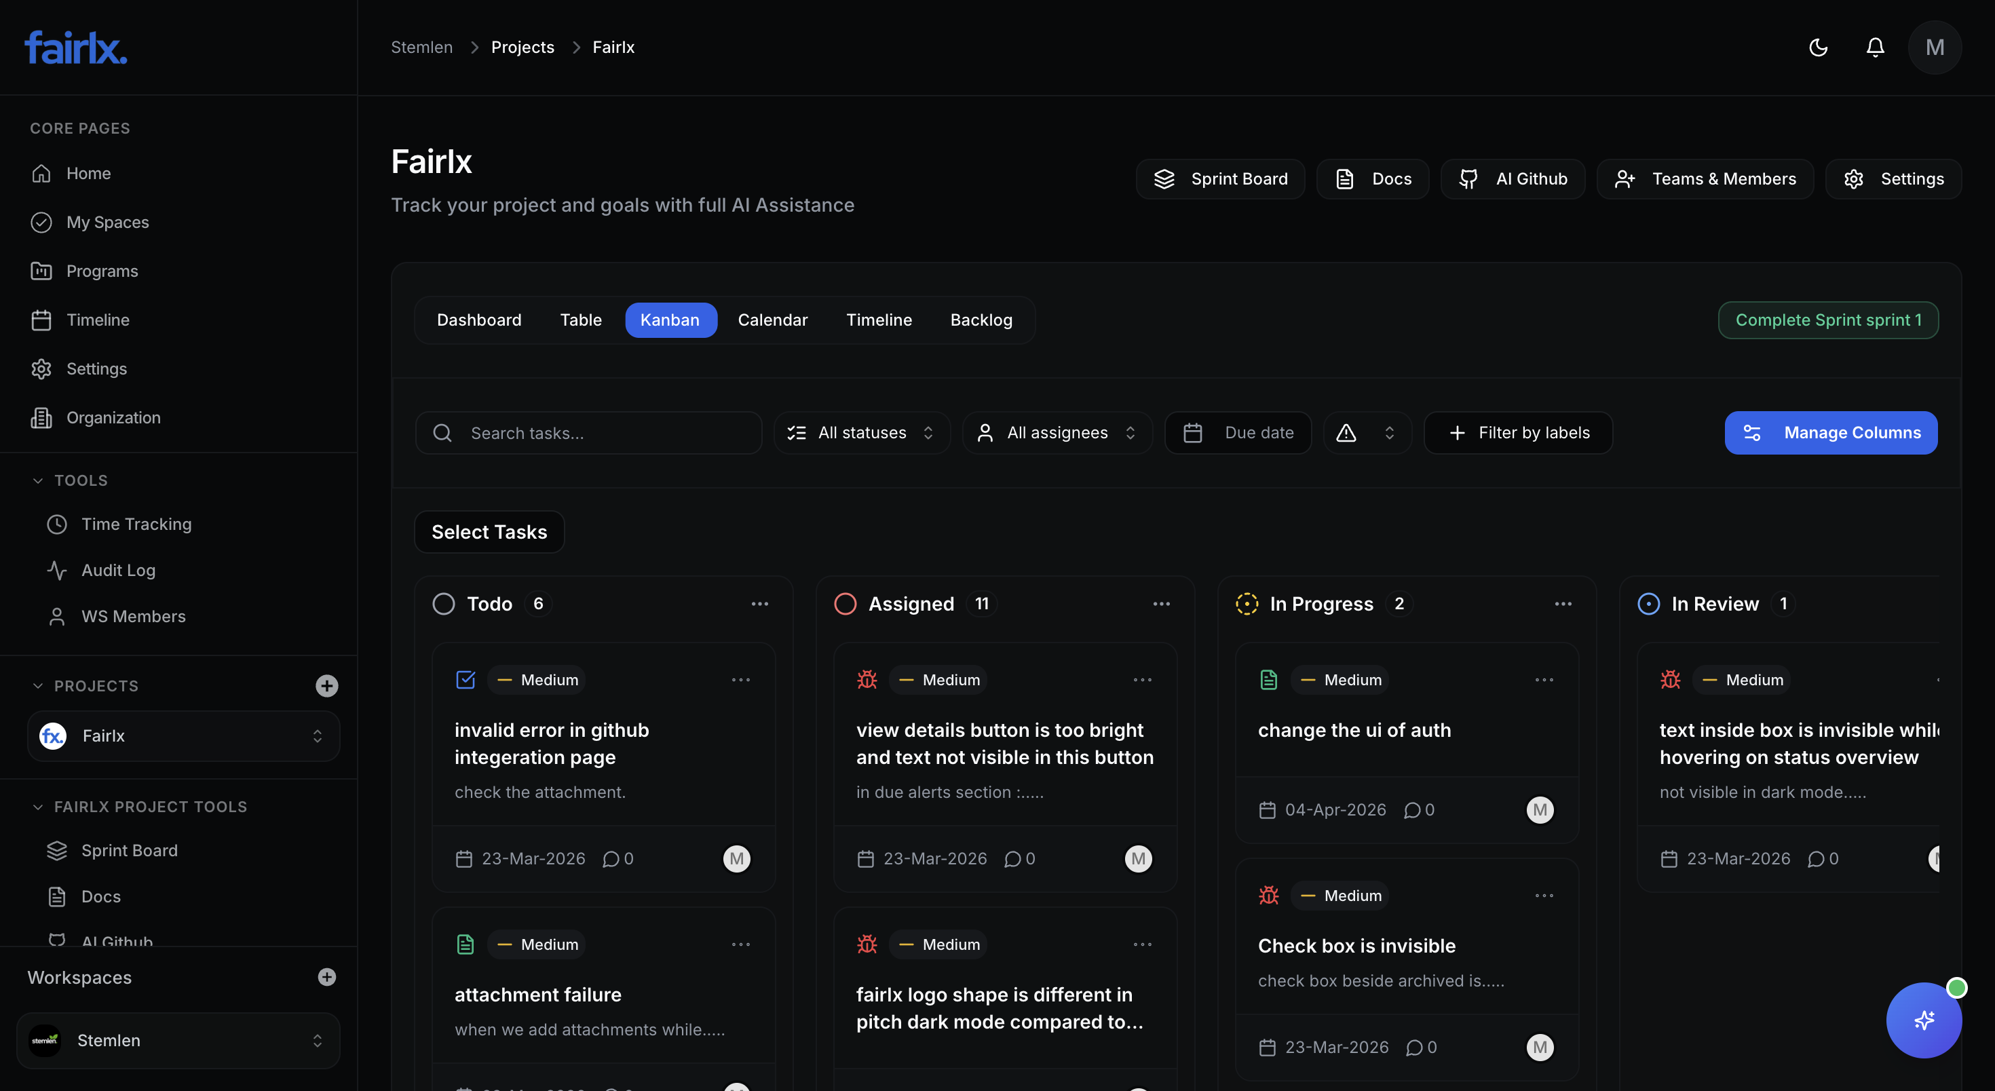
Task: Switch to the Dashboard tab
Action: coord(479,320)
